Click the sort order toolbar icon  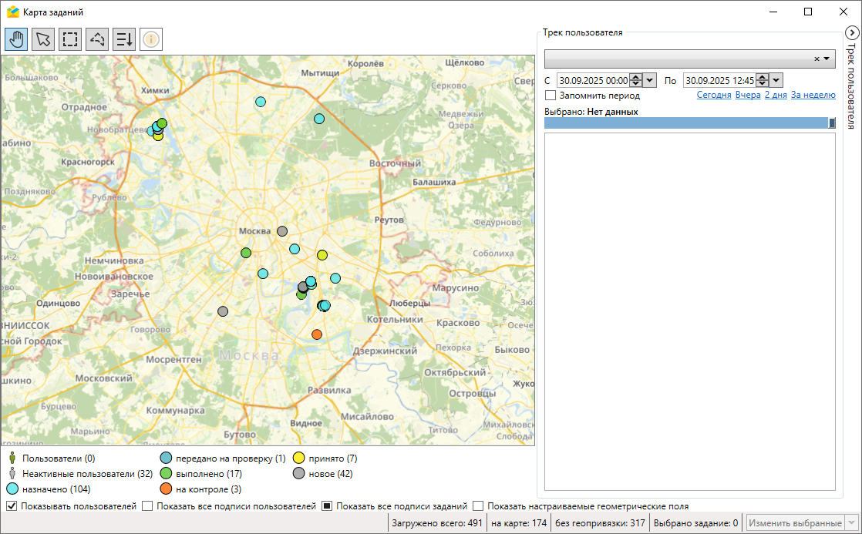[x=124, y=39]
